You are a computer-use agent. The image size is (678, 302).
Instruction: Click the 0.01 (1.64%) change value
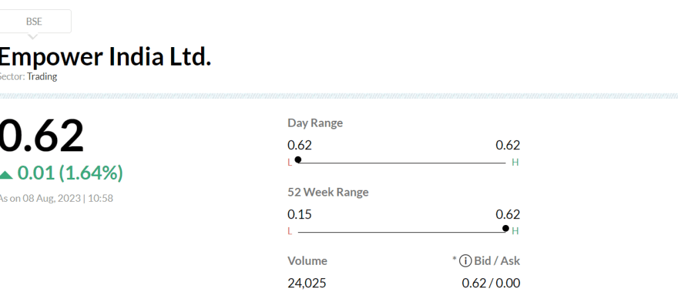tap(70, 173)
